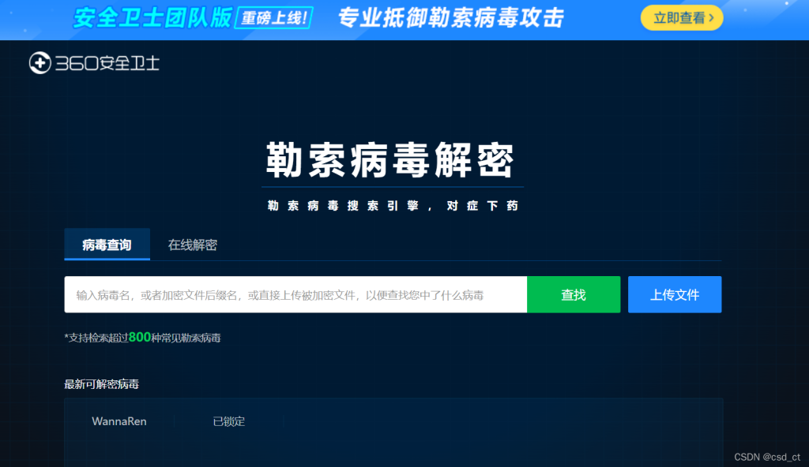Switch to the 病毒查询 tab
Viewport: 809px width, 467px height.
(107, 245)
